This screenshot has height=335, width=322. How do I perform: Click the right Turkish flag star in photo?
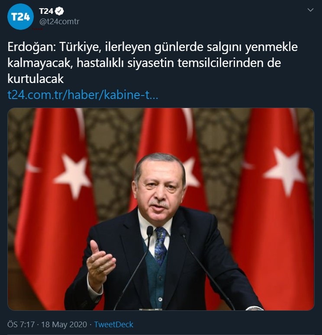click(x=283, y=171)
